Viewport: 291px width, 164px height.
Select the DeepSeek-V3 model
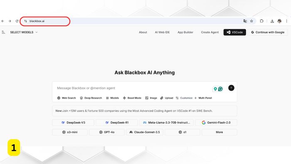click(73, 122)
